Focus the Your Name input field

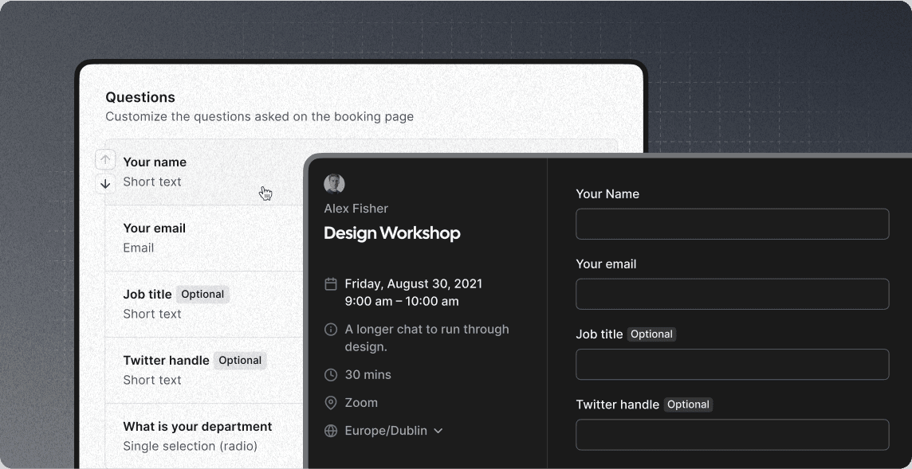(x=733, y=224)
